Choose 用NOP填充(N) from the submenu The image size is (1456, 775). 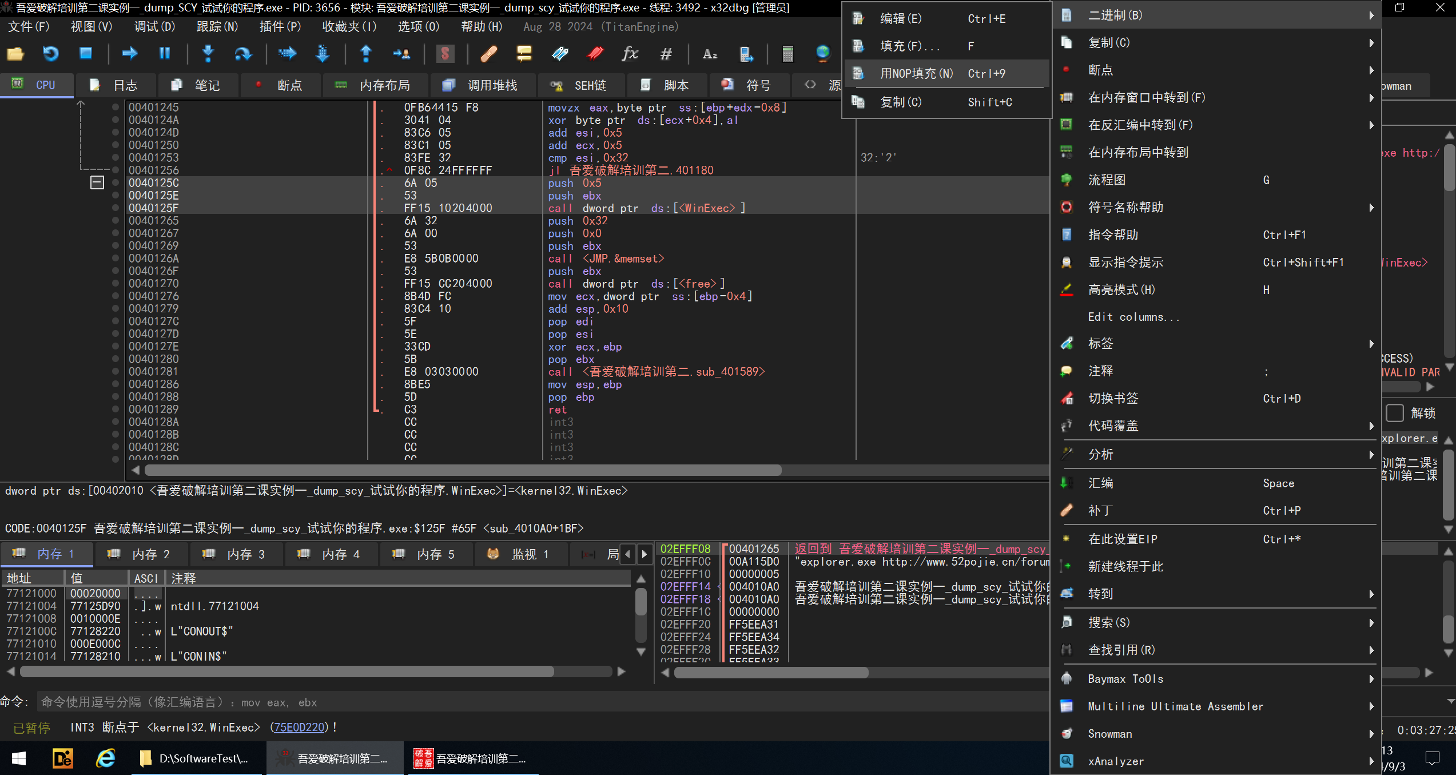point(947,73)
